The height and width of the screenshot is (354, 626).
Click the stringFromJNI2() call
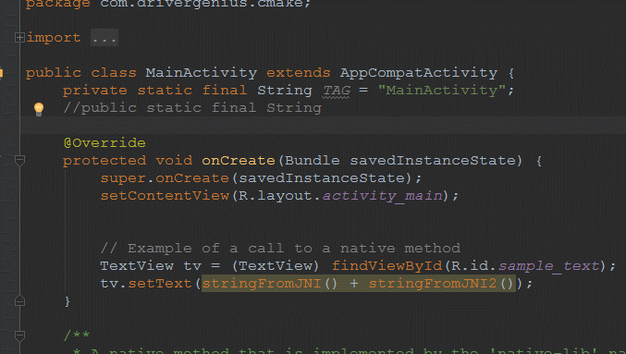click(441, 284)
